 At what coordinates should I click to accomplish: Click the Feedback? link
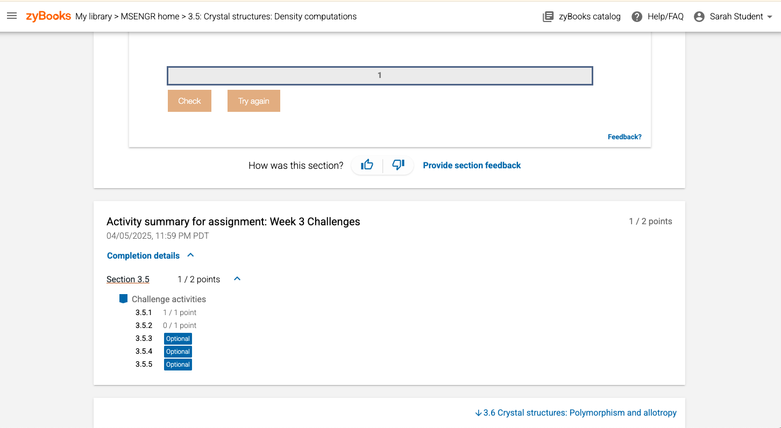624,137
